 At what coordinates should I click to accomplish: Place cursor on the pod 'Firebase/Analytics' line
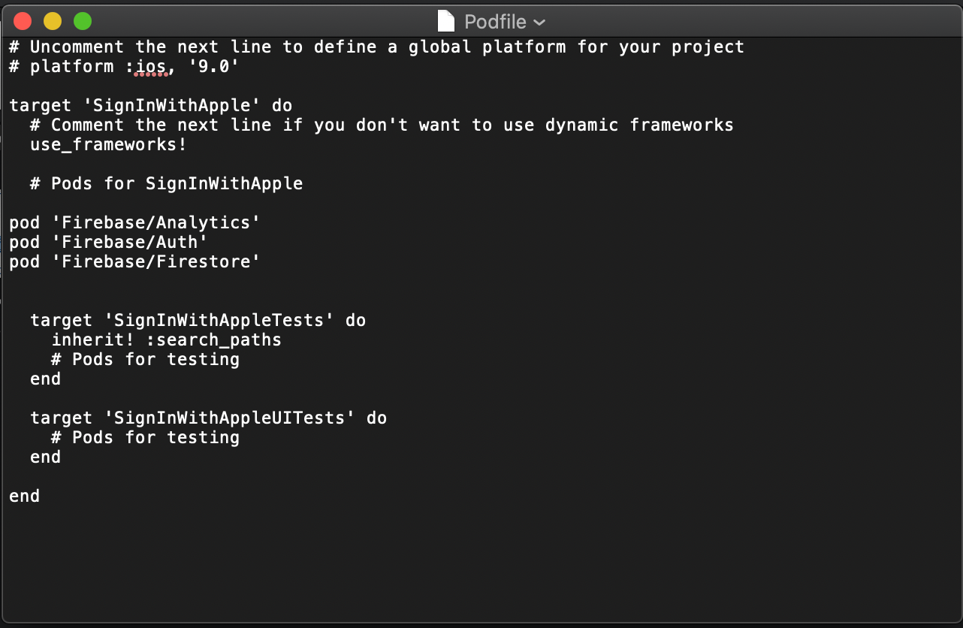[x=134, y=222]
